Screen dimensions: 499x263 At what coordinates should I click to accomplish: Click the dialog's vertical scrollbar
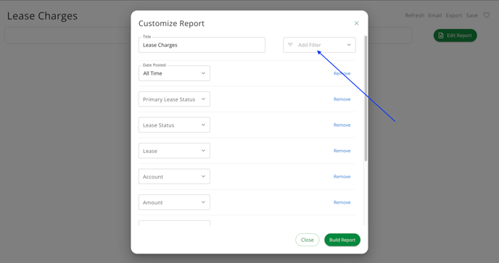366,99
